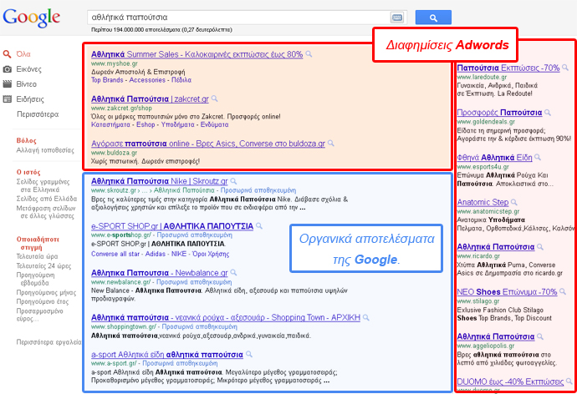Image resolution: width=577 pixels, height=394 pixels.
Task: Open the Adidas sitelink under e-SPORT SHOP
Action: (x=156, y=254)
